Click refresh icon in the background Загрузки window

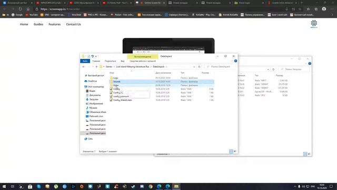pos(273,69)
